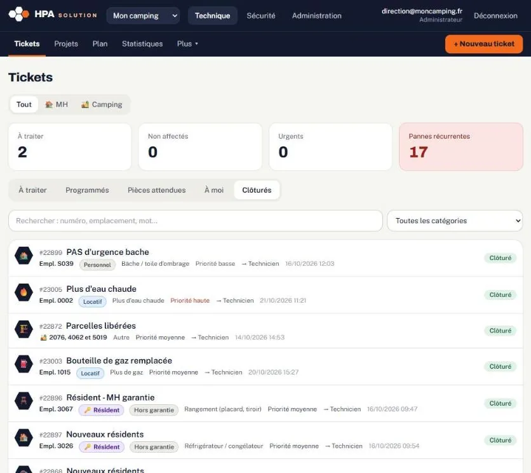Open the Plan tab

[100, 44]
